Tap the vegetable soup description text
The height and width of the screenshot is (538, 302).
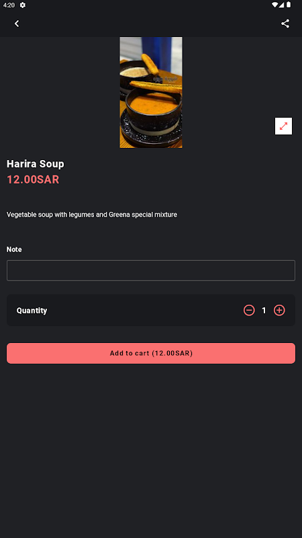click(92, 215)
